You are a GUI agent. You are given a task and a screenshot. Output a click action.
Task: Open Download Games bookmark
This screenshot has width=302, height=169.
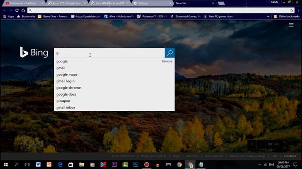185,16
